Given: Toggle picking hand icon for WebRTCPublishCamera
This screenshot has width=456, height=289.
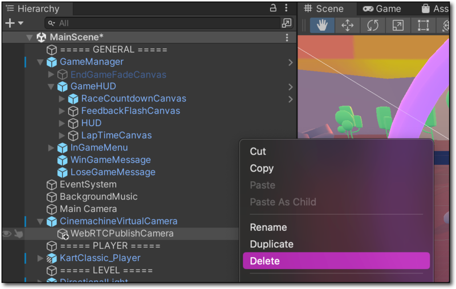Looking at the screenshot, I should tap(18, 234).
